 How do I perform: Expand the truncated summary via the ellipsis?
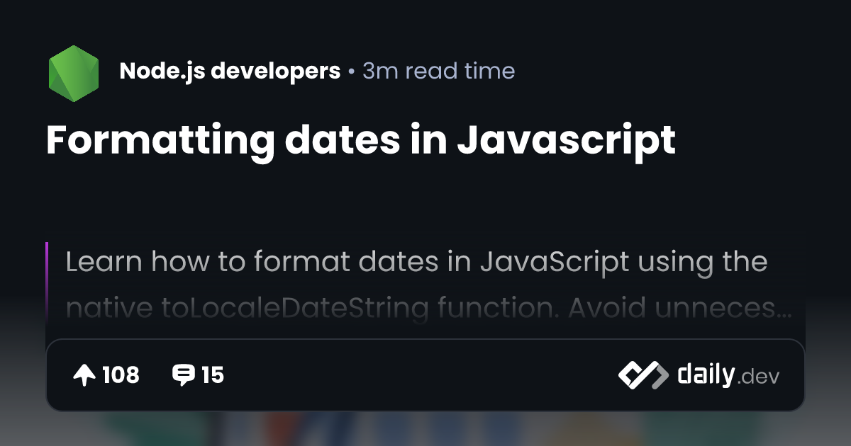pyautogui.click(x=784, y=311)
